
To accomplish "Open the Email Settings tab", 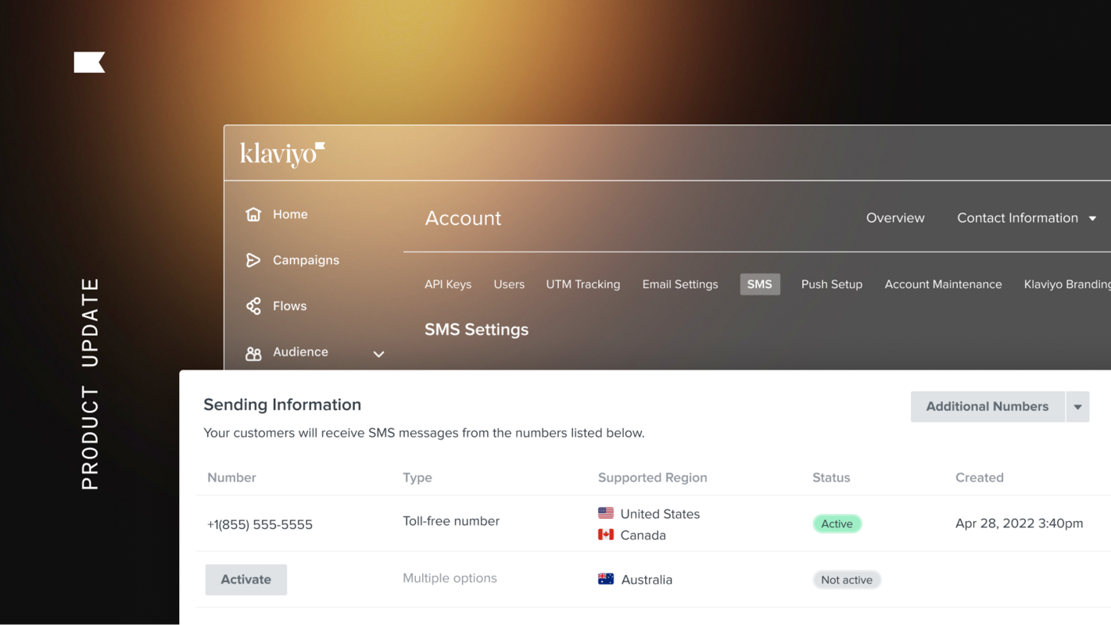I will tap(680, 284).
